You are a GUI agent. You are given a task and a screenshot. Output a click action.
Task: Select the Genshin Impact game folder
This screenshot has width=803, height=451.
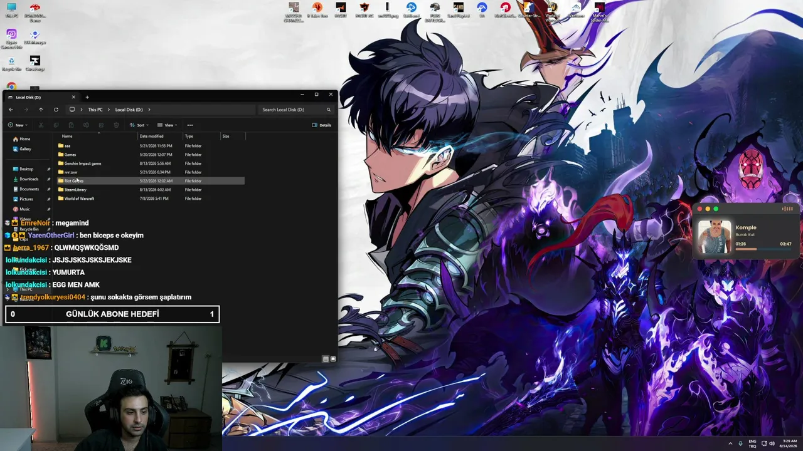(151, 163)
